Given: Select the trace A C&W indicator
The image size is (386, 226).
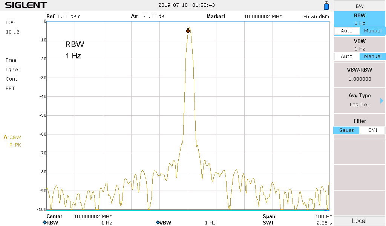Looking at the screenshot, I should [12, 137].
